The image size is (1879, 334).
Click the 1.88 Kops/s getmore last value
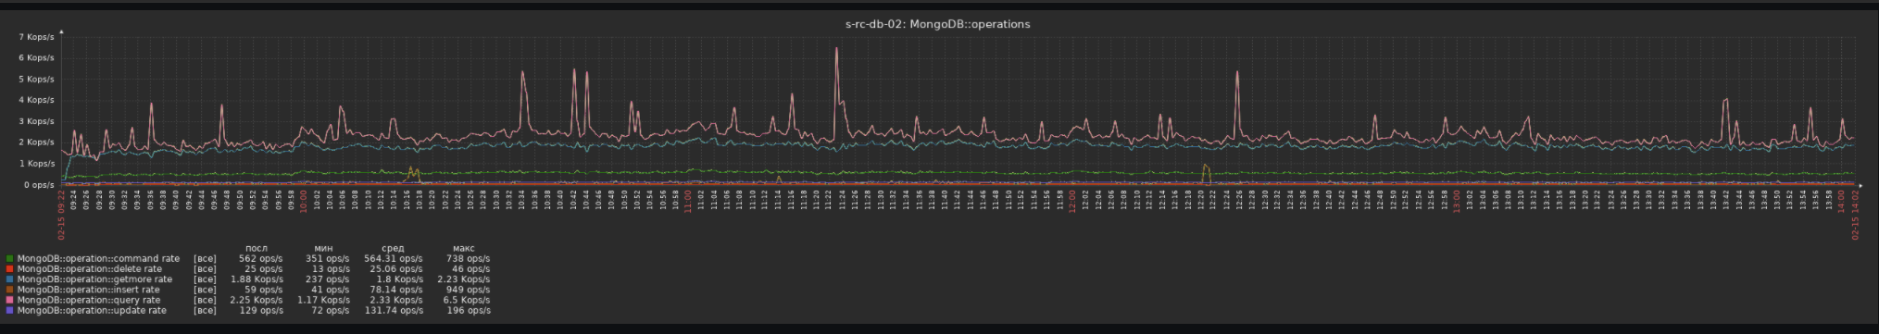point(257,279)
